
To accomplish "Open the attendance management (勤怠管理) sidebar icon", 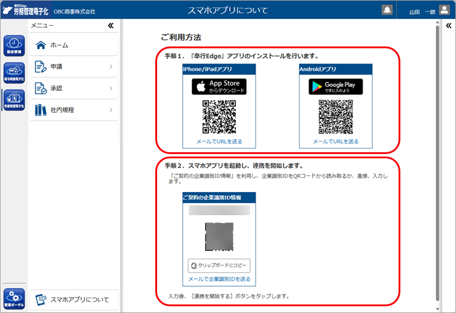I will (x=14, y=46).
